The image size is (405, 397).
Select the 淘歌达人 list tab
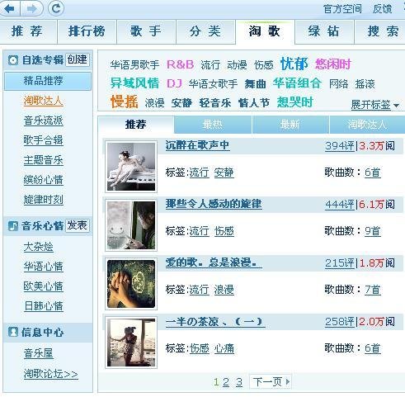pos(367,125)
